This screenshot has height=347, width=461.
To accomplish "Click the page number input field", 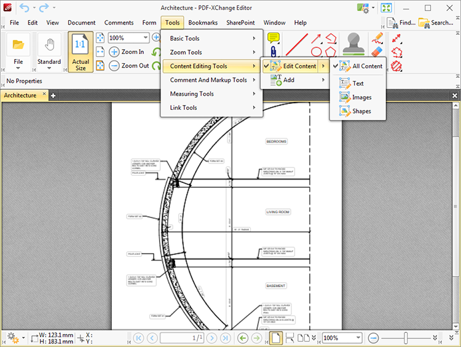I will click(182, 338).
